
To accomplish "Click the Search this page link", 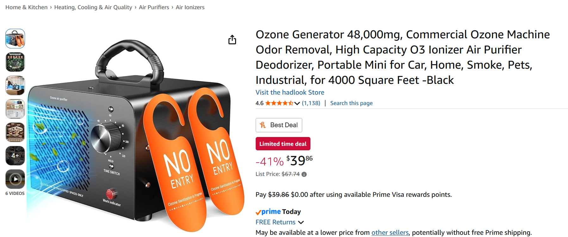I will pyautogui.click(x=351, y=103).
